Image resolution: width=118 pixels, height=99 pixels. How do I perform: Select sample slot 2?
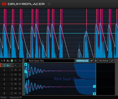pyautogui.click(x=4, y=65)
